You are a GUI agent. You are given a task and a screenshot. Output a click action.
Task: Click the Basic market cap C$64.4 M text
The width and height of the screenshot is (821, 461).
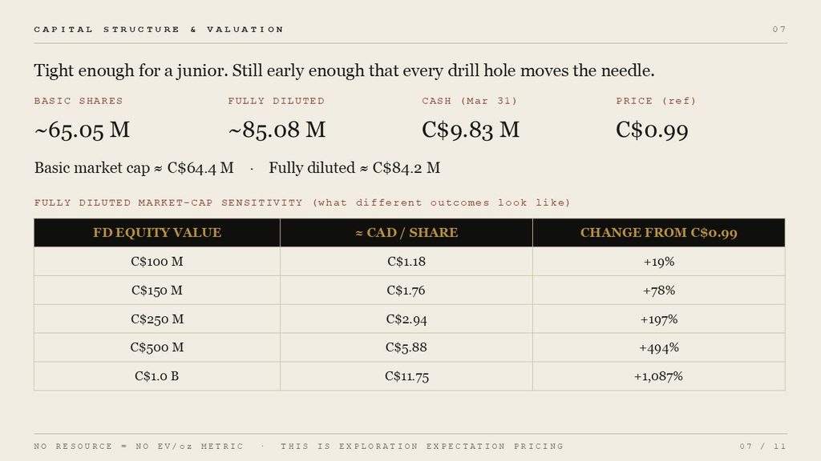[x=134, y=168]
